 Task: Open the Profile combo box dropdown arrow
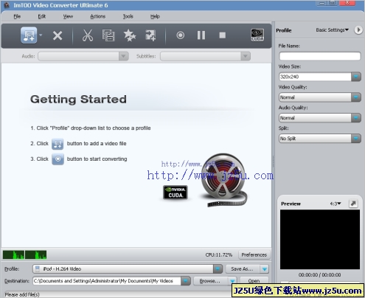(218, 268)
